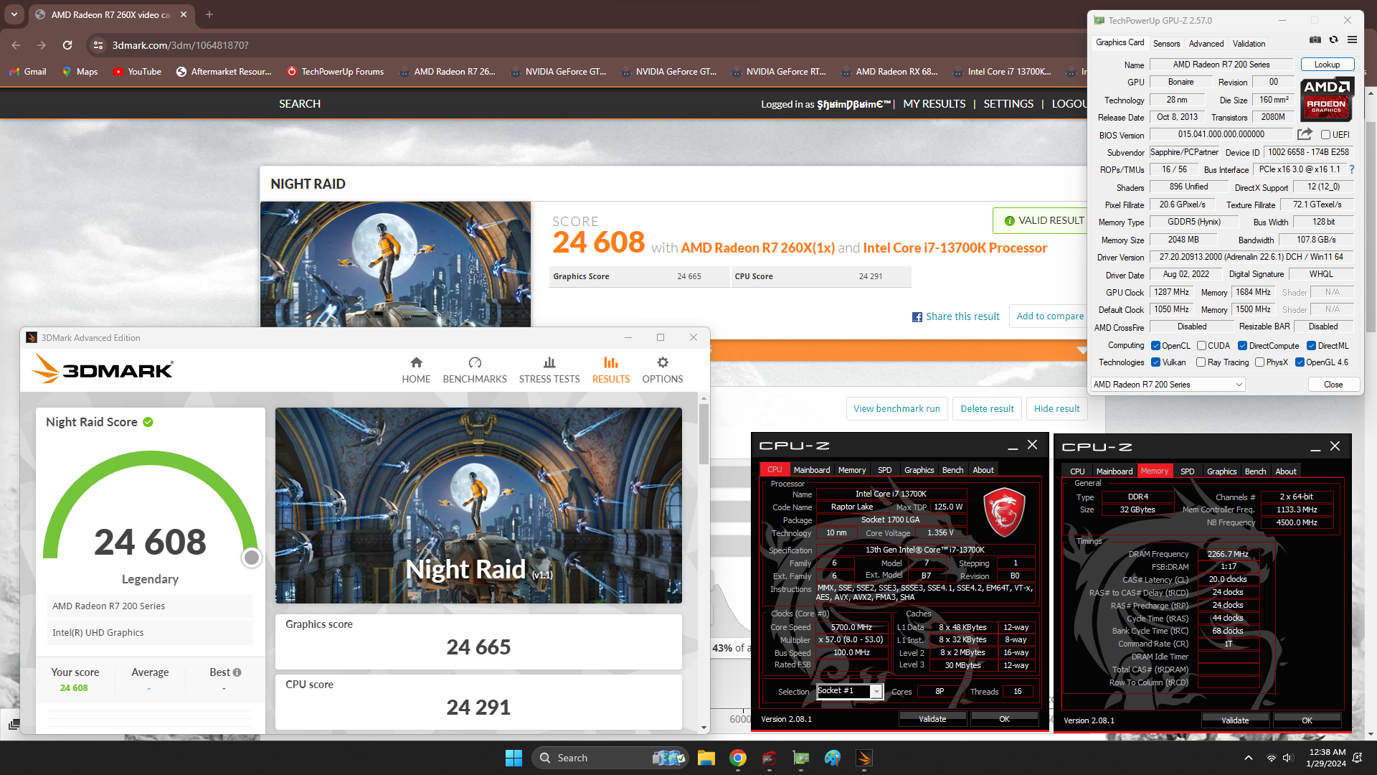Click the Bus Interface question mark icon
This screenshot has height=775, width=1377.
(1352, 169)
